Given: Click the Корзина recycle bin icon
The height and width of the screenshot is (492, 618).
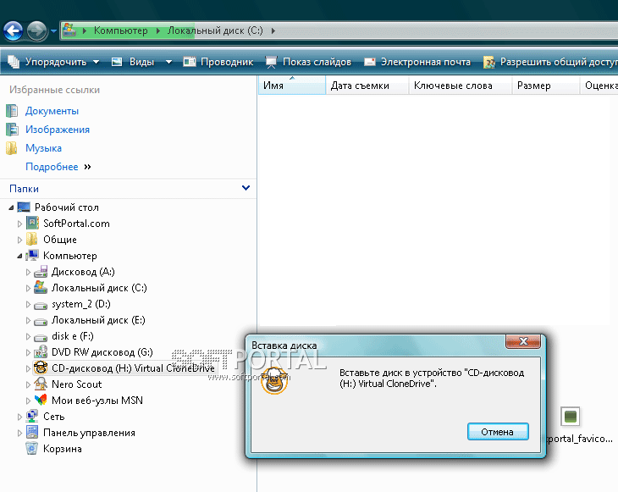Looking at the screenshot, I should (x=31, y=449).
